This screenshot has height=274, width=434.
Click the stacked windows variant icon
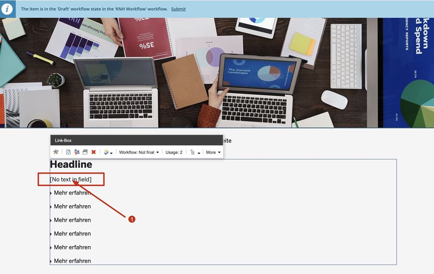click(85, 152)
